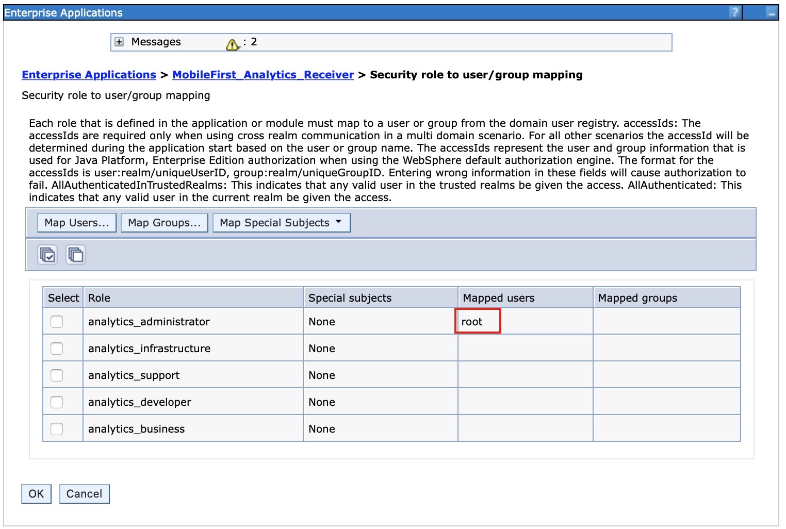Click the bold Security role mapping breadcrumb title

(477, 75)
